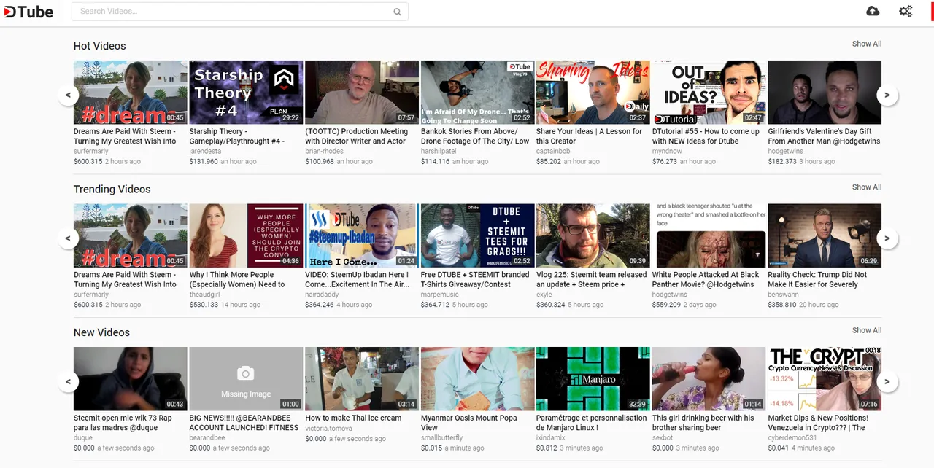934x468 pixels.
Task: Open the Sharing Ideas video thumbnail
Action: [x=593, y=93]
